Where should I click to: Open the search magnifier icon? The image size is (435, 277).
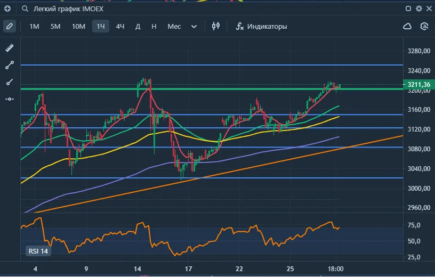(25, 9)
